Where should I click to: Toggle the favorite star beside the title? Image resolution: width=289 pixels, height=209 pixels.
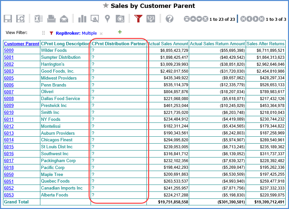[105, 6]
